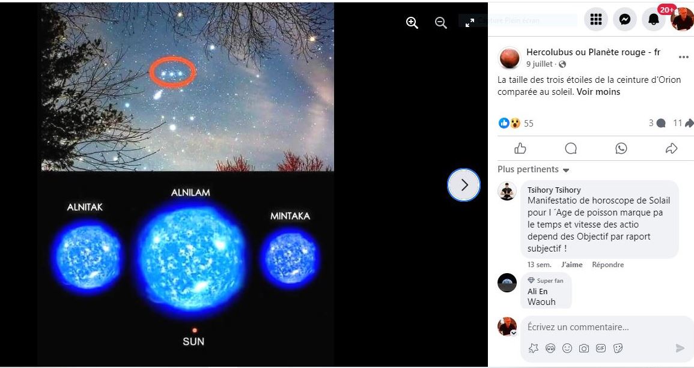Viewport: 694px width, 368px height.
Task: Open the post options three-dot menu
Action: pyautogui.click(x=683, y=57)
